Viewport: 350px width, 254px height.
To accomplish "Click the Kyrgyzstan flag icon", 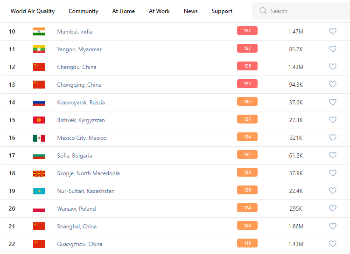I will tap(39, 120).
